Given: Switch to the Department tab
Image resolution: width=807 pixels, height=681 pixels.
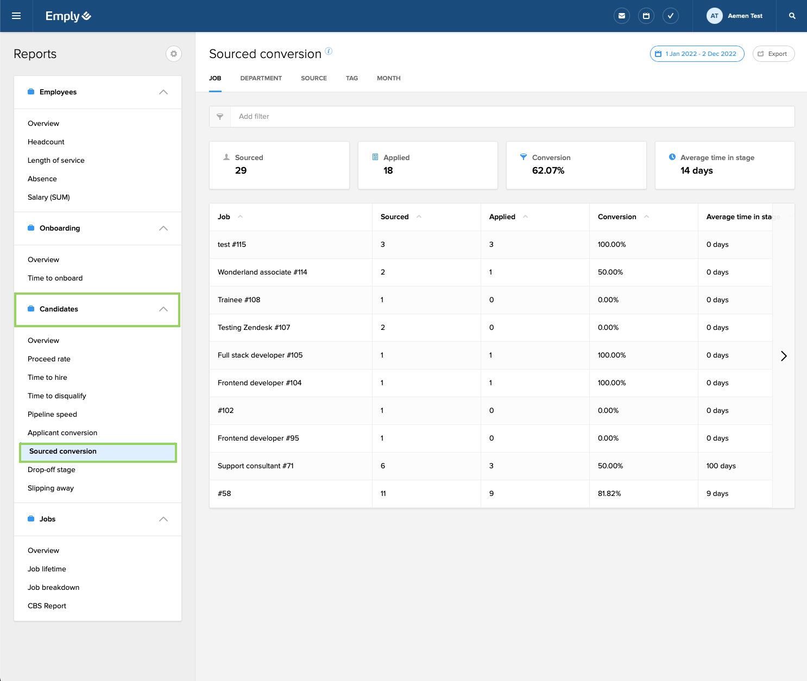Looking at the screenshot, I should point(261,78).
